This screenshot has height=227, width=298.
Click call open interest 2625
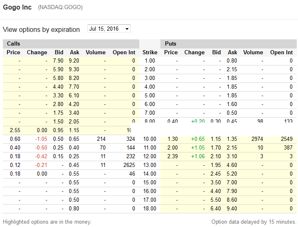pyautogui.click(x=129, y=165)
